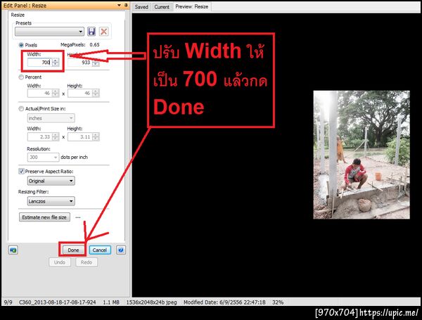Click the Pixels Height field showing 933

point(79,63)
